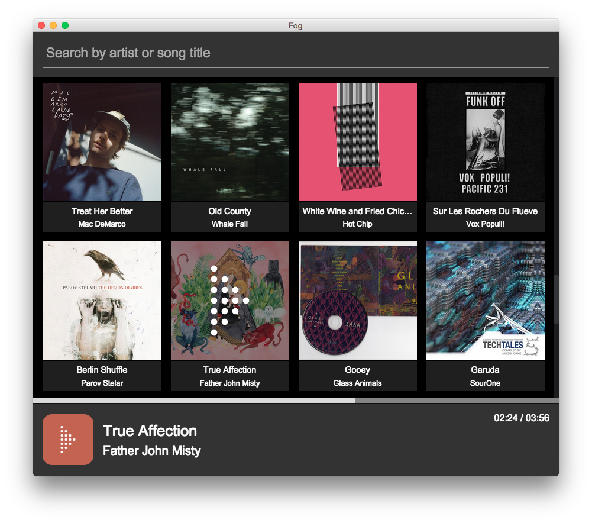592x523 pixels.
Task: Open the Mac DeMarco Salad Days album cover
Action: (x=102, y=142)
